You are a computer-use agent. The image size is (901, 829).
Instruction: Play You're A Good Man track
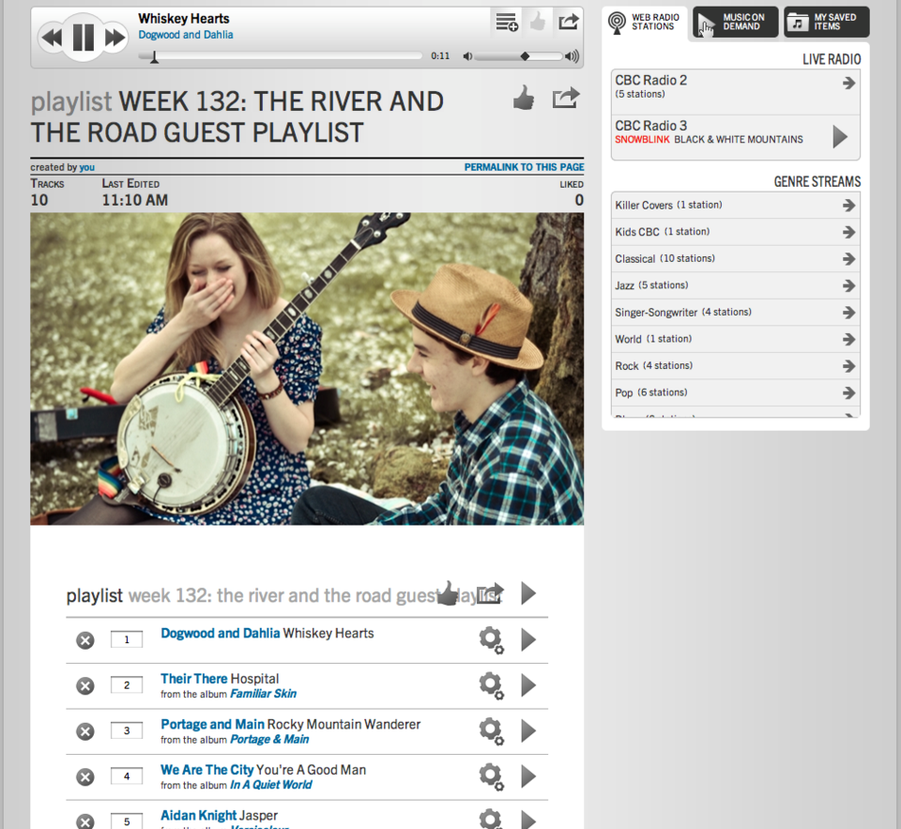click(528, 776)
